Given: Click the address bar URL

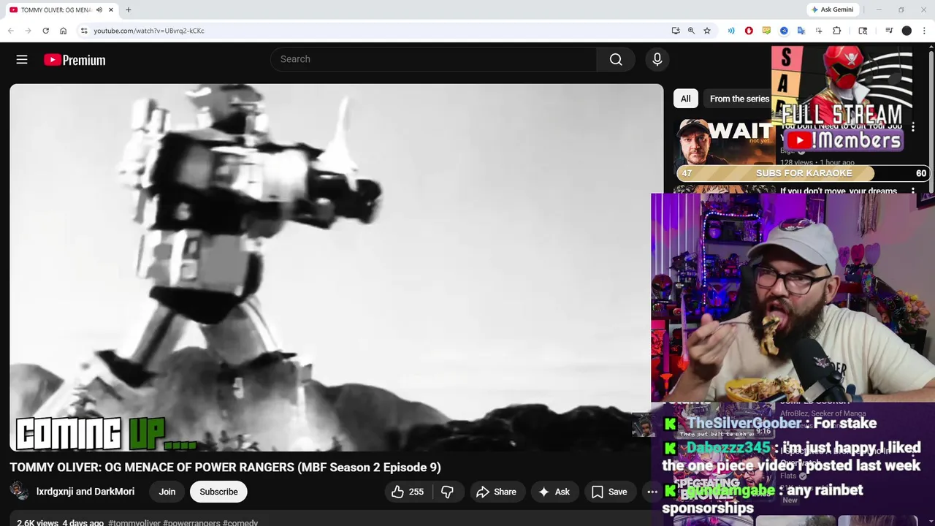Looking at the screenshot, I should click(149, 31).
